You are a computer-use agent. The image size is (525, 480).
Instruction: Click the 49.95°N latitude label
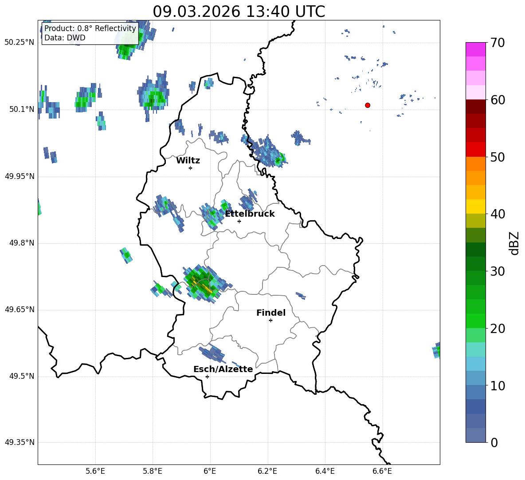[20, 176]
